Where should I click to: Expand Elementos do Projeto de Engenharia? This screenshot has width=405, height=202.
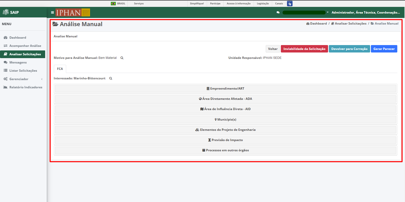(225, 130)
